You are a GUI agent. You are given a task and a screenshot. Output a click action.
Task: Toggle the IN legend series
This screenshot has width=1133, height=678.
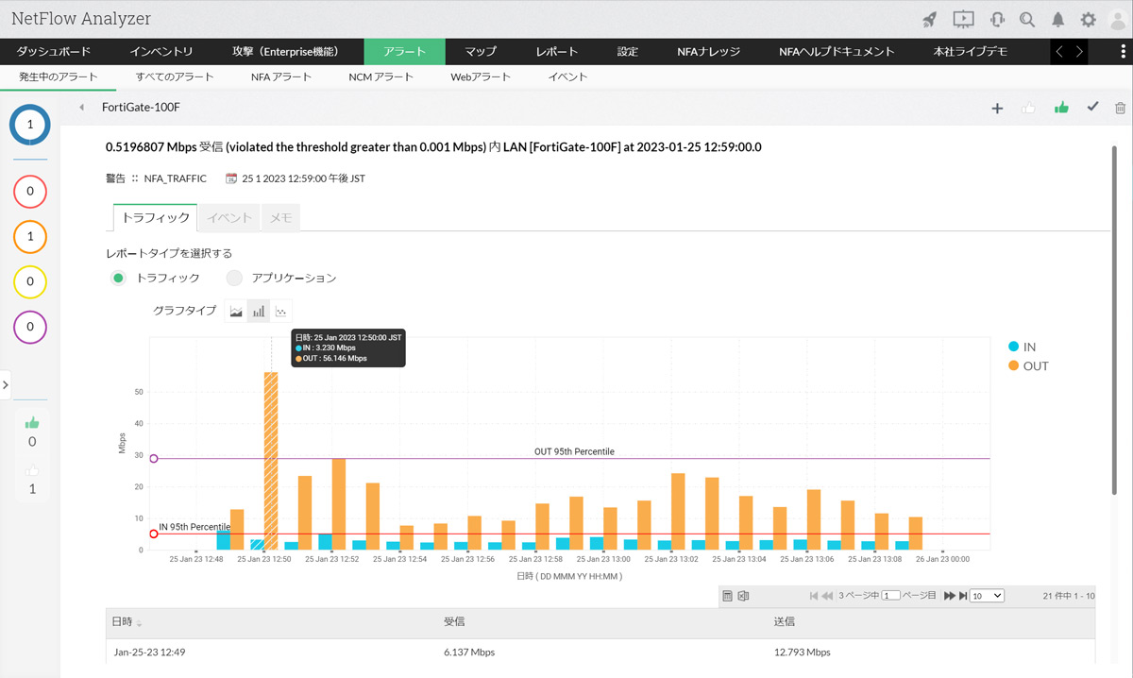click(x=1022, y=347)
